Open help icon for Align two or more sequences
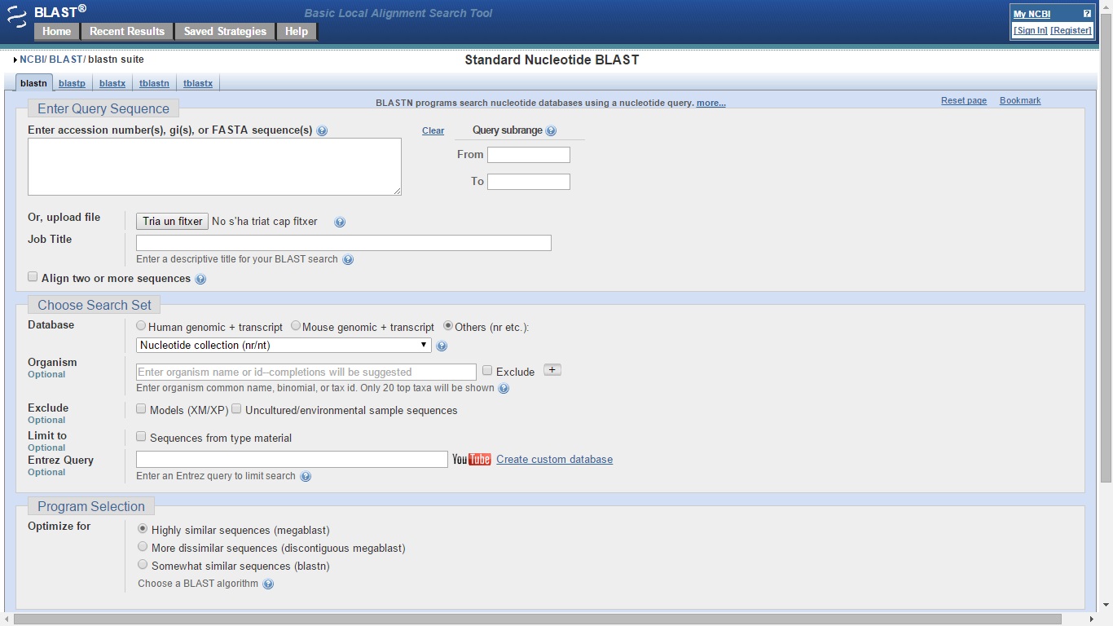The image size is (1113, 626). [200, 280]
